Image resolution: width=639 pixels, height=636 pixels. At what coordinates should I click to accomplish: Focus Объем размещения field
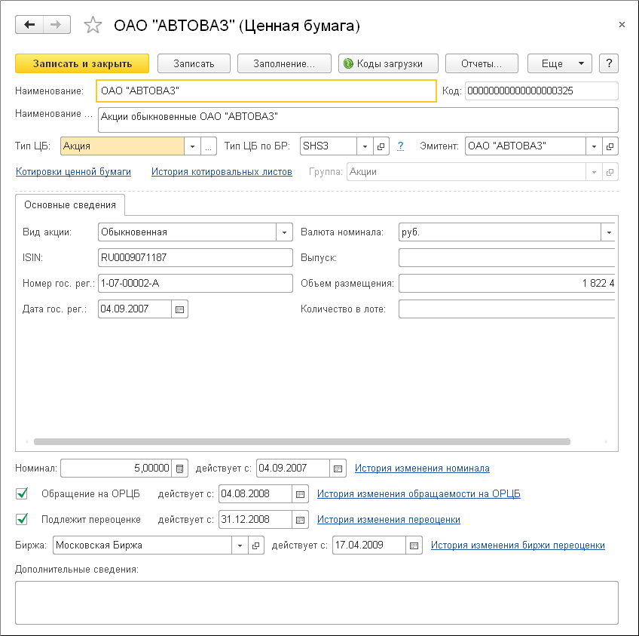[506, 284]
